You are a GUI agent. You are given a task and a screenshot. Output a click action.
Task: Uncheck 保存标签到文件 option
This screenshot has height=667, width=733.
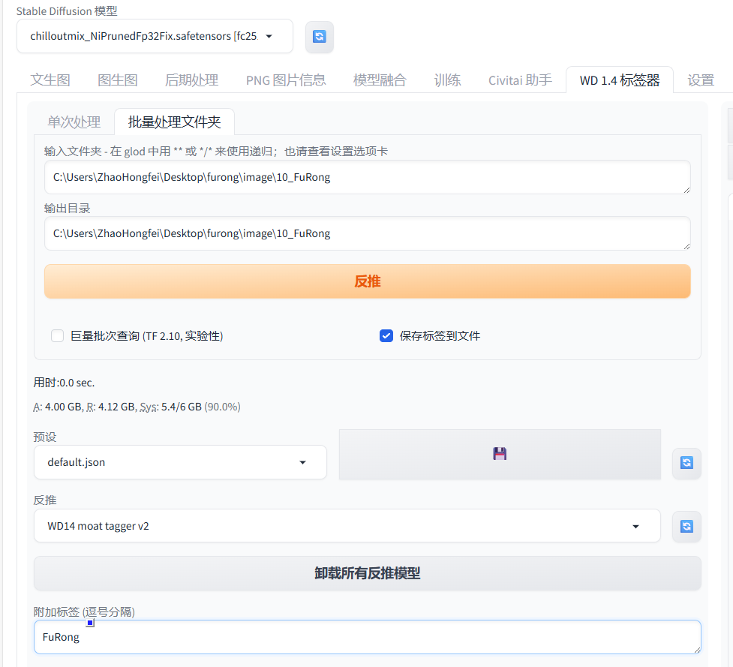tap(386, 336)
